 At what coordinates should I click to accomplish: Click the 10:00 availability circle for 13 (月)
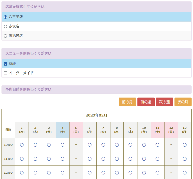click(185, 145)
